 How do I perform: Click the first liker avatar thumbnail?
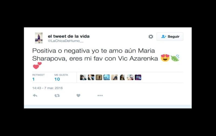click(83, 77)
